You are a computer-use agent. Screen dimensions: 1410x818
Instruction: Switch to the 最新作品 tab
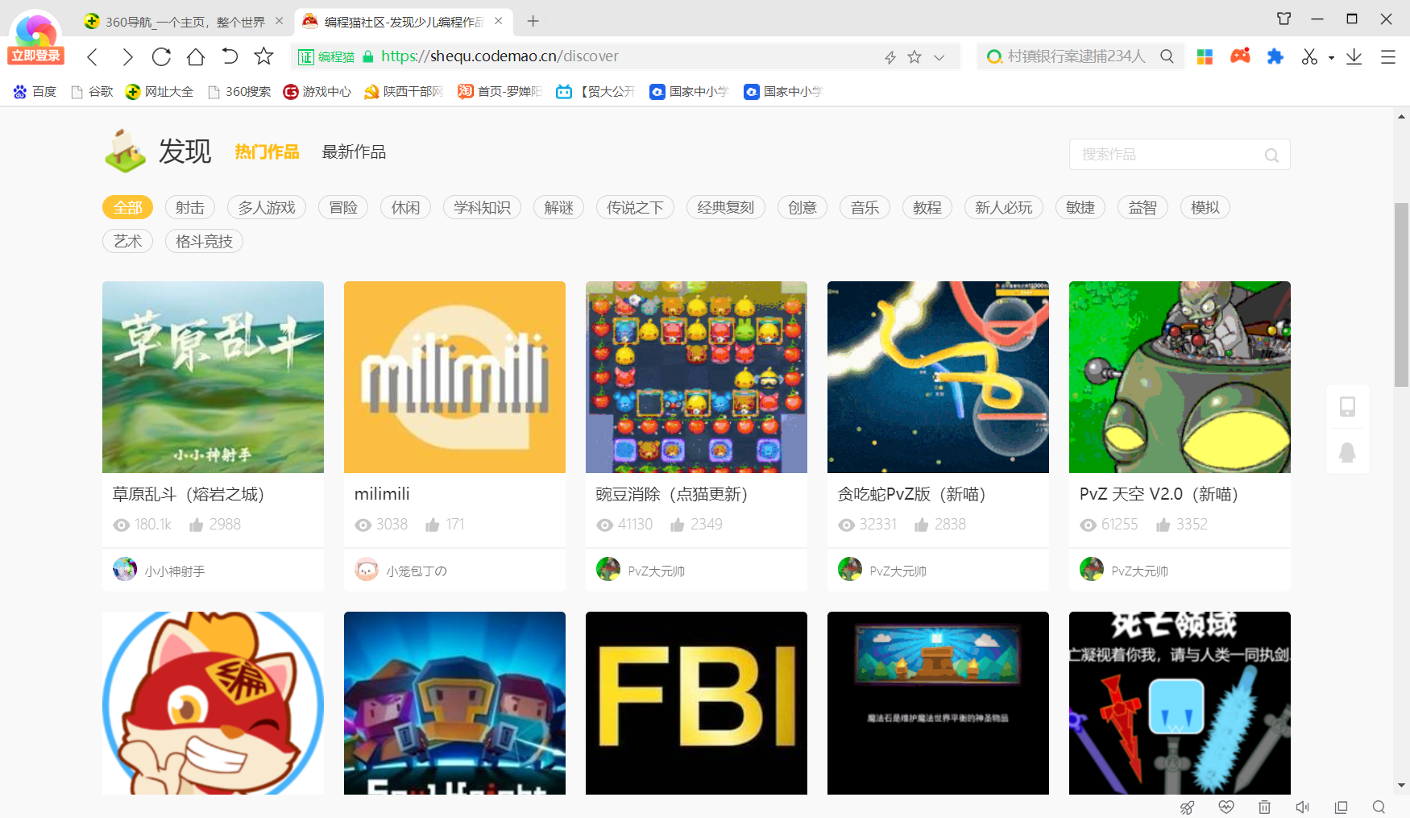pos(354,152)
